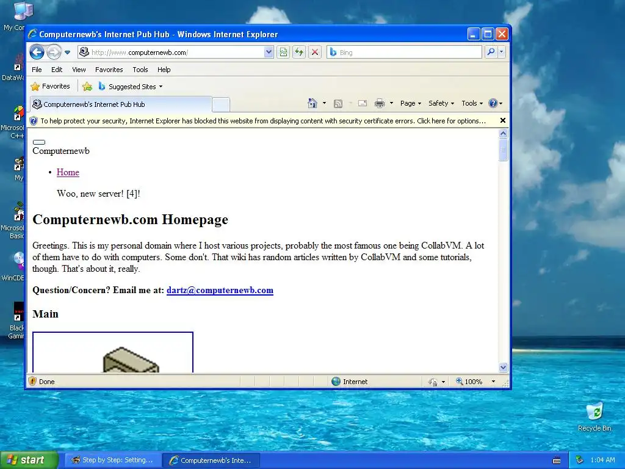Viewport: 625px width, 469px height.
Task: Click the Internet zone globe icon
Action: 336,381
